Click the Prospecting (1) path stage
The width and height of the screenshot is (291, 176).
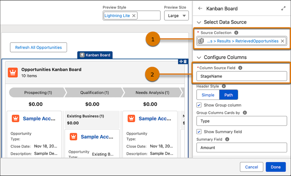pos(38,92)
